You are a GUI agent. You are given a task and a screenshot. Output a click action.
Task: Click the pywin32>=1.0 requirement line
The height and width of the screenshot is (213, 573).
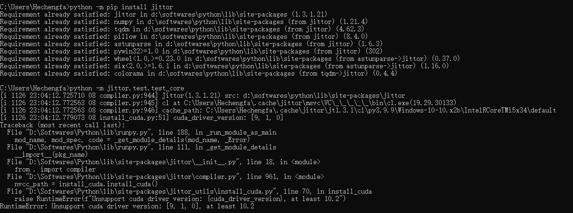click(x=189, y=51)
